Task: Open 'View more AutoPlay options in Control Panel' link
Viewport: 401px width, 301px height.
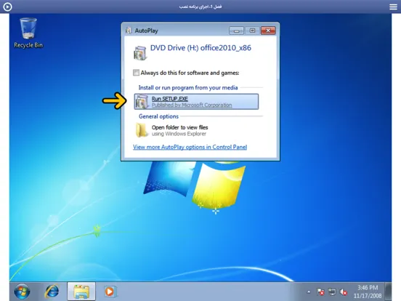Action: pos(190,147)
